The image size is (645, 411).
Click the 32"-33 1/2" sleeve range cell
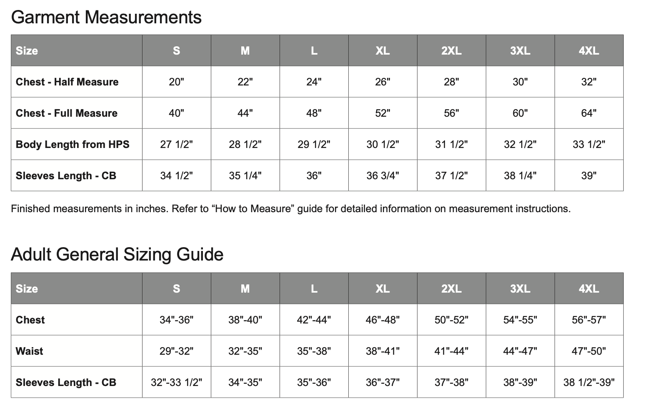click(176, 383)
